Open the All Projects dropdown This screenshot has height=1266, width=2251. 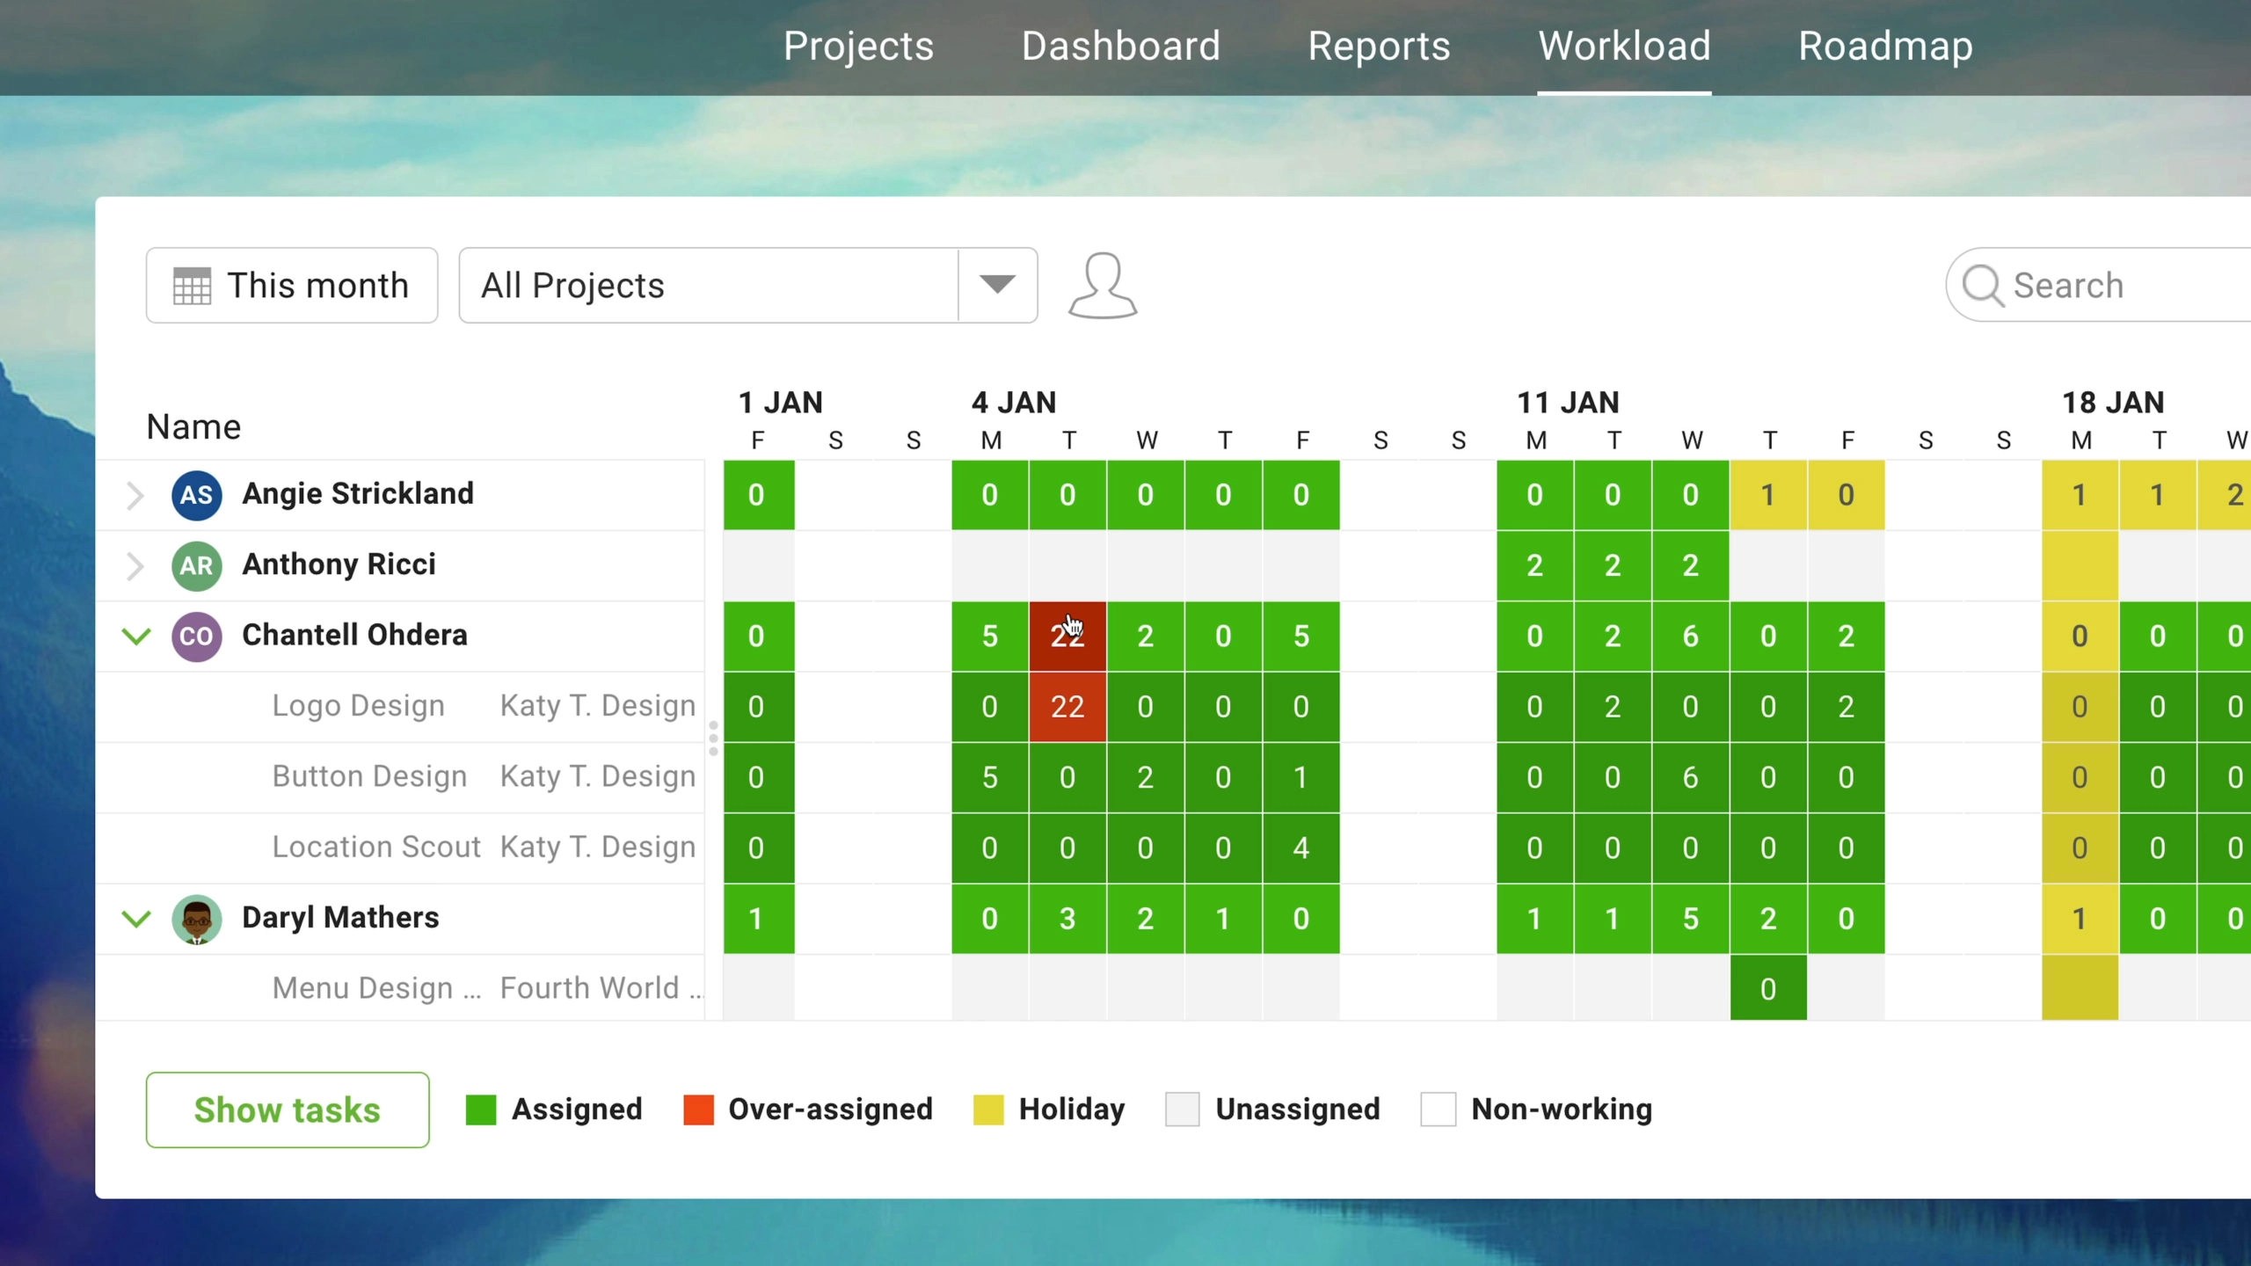[x=995, y=285]
